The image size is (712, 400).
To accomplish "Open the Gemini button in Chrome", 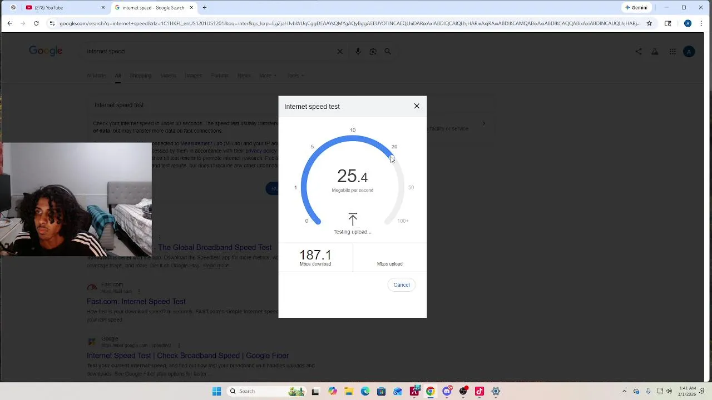I will click(636, 8).
